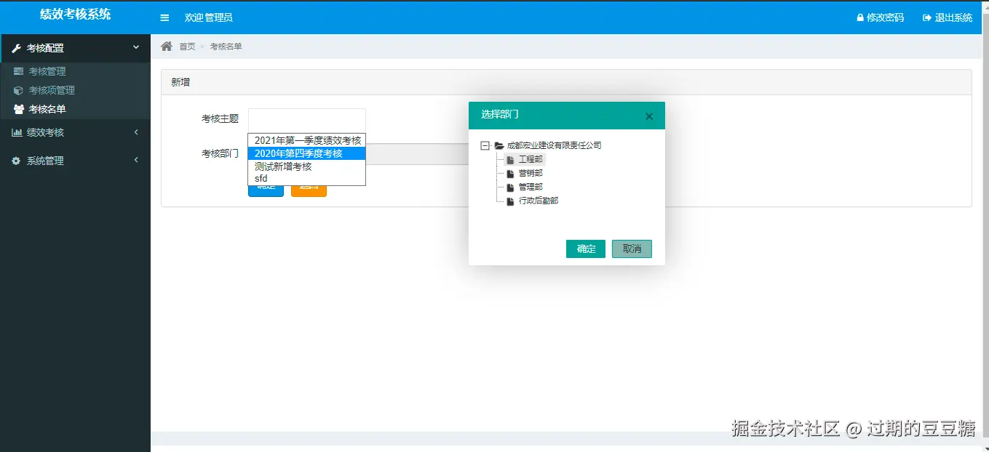The height and width of the screenshot is (452, 989).
Task: Open the 系统管理 sidebar menu
Action: [x=75, y=161]
